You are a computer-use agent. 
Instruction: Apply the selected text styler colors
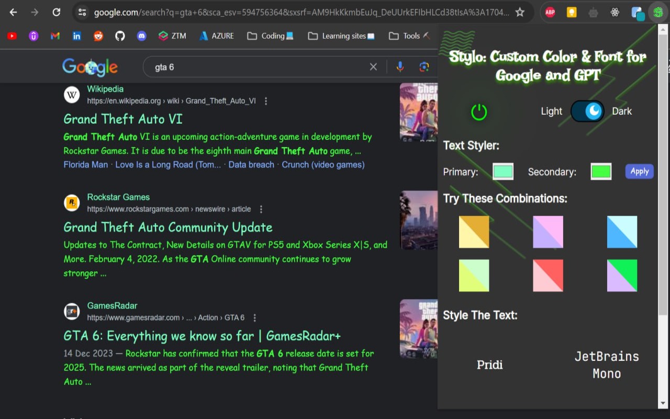click(x=639, y=171)
